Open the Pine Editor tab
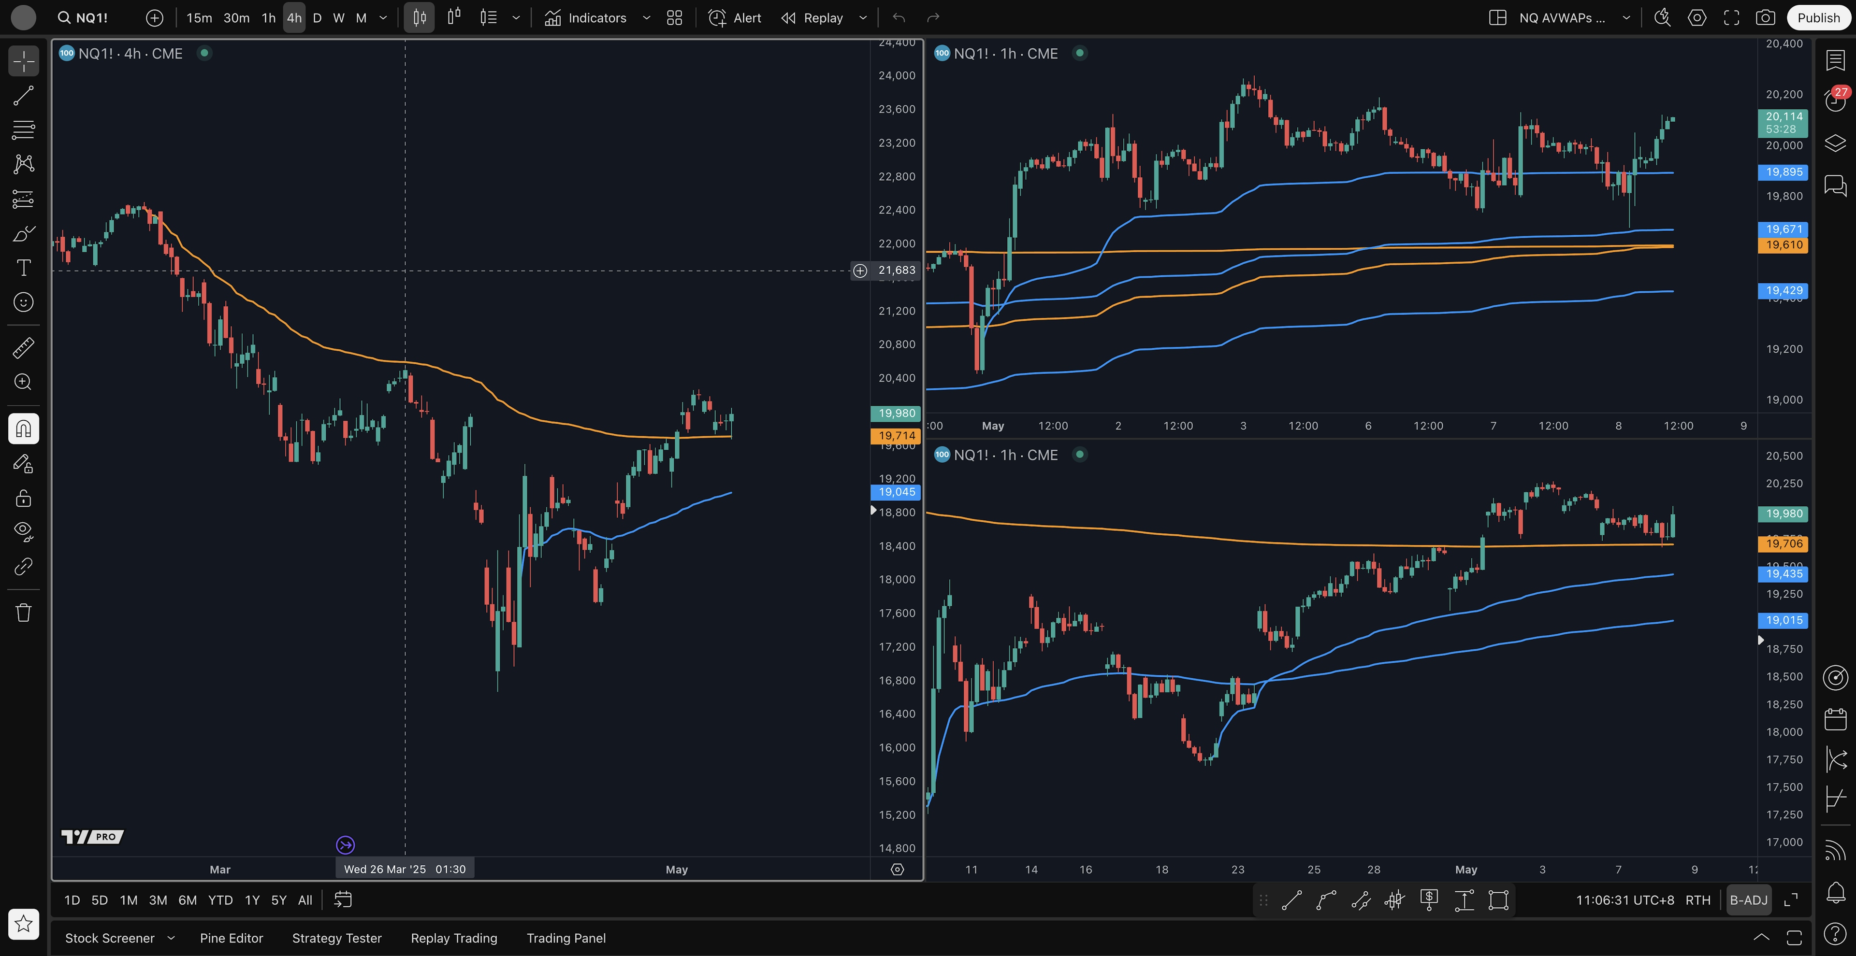The image size is (1856, 956). [x=232, y=938]
